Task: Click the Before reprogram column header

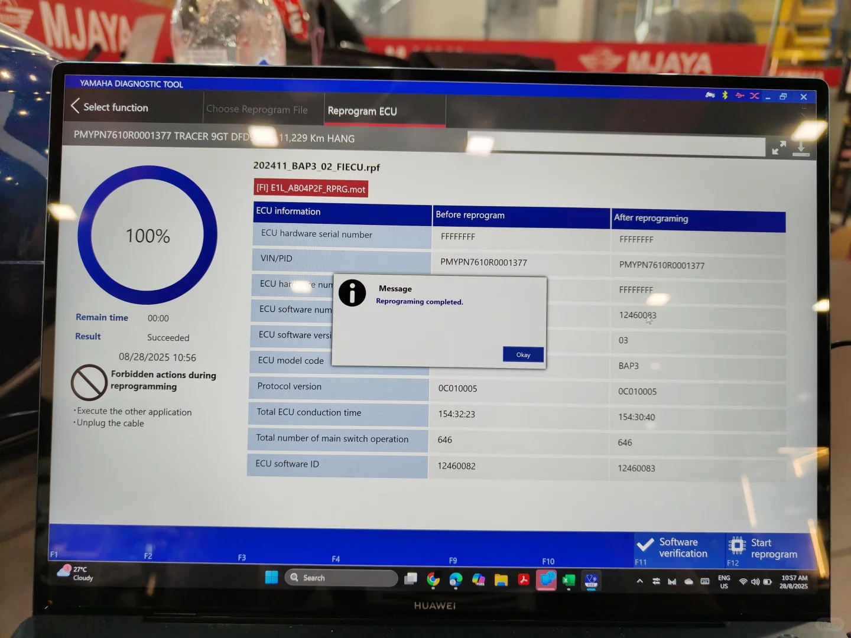Action: pos(521,217)
